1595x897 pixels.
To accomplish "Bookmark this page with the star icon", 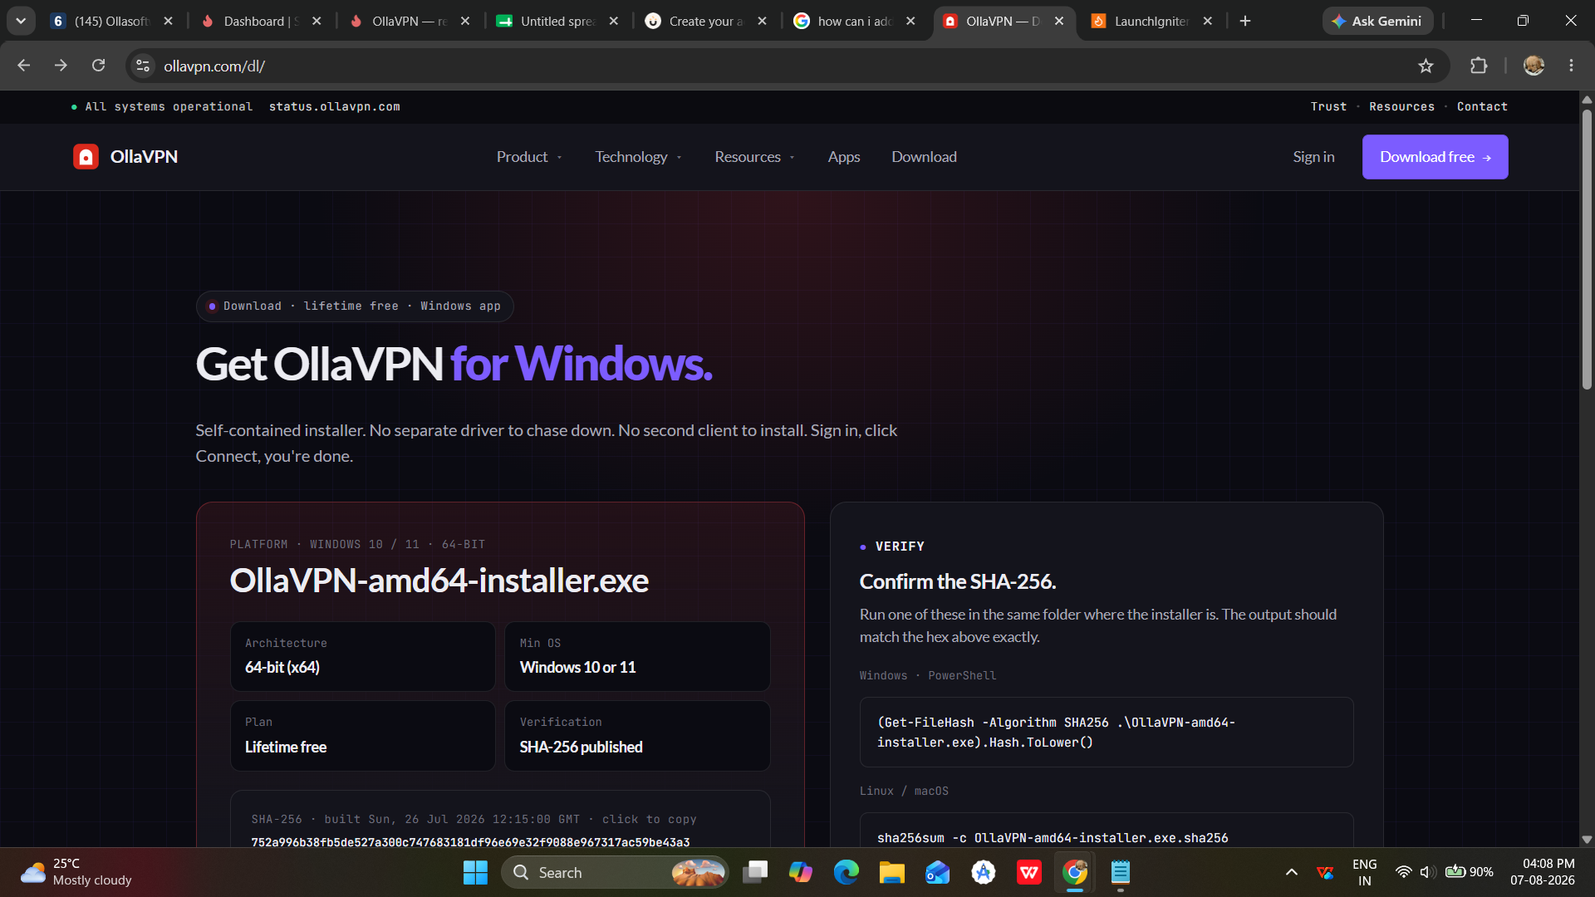I will click(1426, 66).
